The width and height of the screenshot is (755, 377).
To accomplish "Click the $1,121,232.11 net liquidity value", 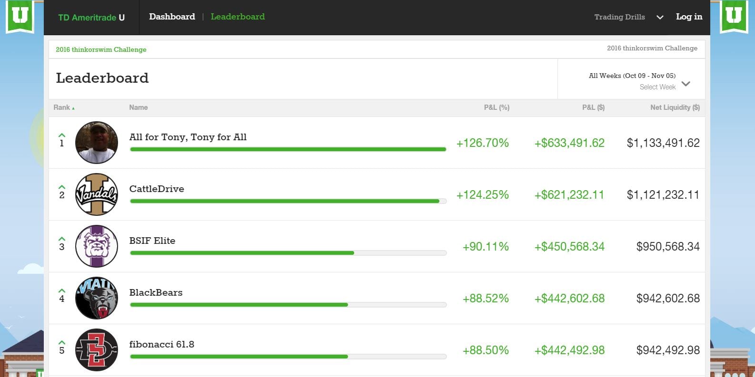I will pyautogui.click(x=663, y=194).
